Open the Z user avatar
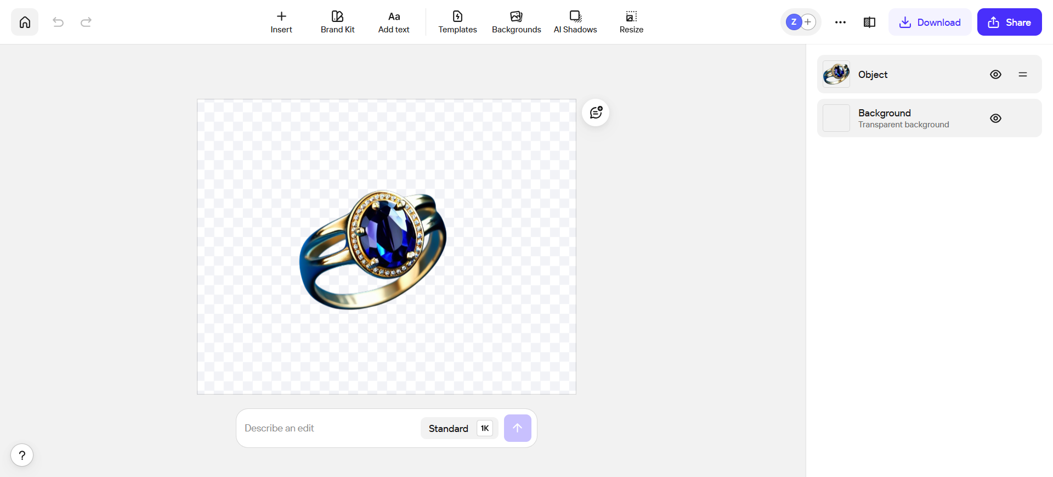Screen dimensions: 1053x477 (794, 22)
